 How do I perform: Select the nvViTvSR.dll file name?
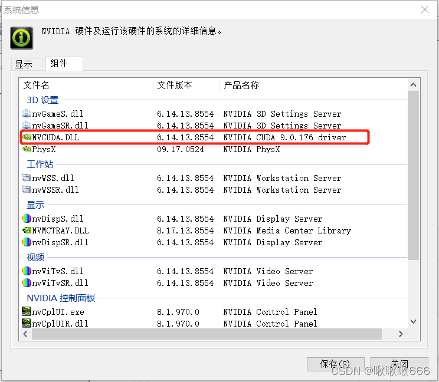point(60,283)
